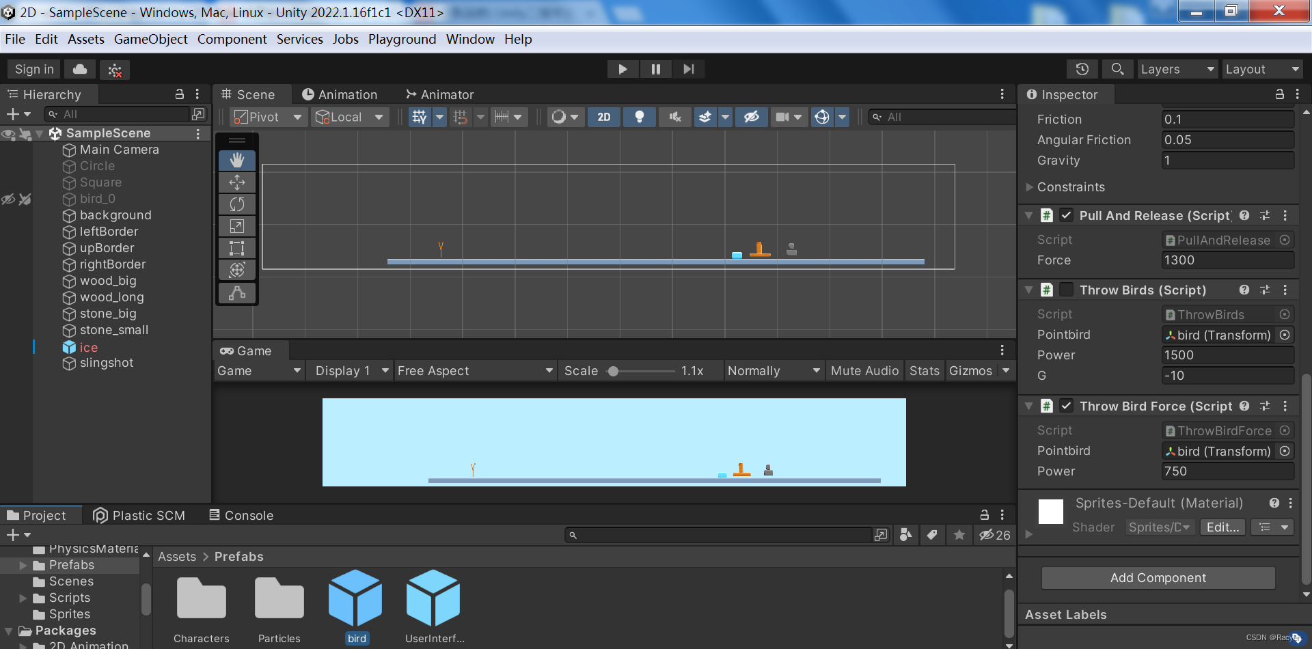Viewport: 1312px width, 649px height.
Task: Click the Add Component button
Action: click(1158, 577)
